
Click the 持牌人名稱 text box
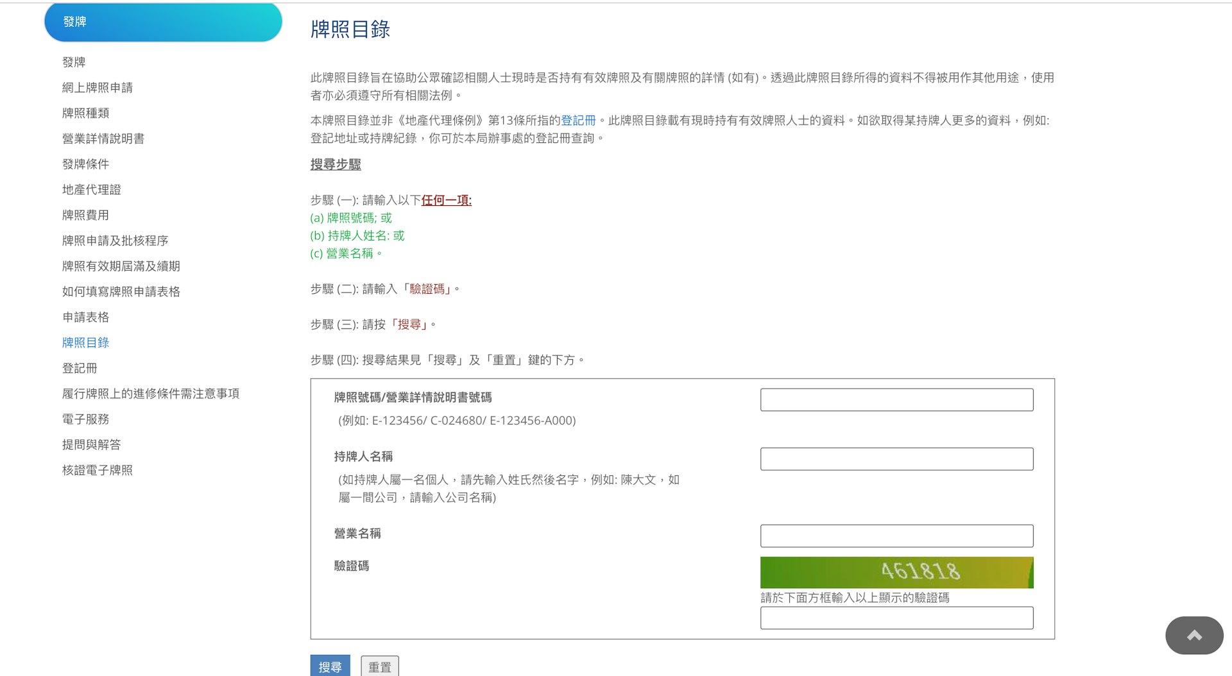(x=896, y=459)
